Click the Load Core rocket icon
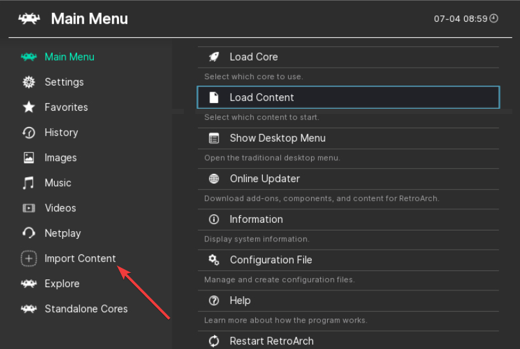 coord(214,57)
